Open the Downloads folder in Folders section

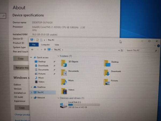pyautogui.click(x=107, y=73)
